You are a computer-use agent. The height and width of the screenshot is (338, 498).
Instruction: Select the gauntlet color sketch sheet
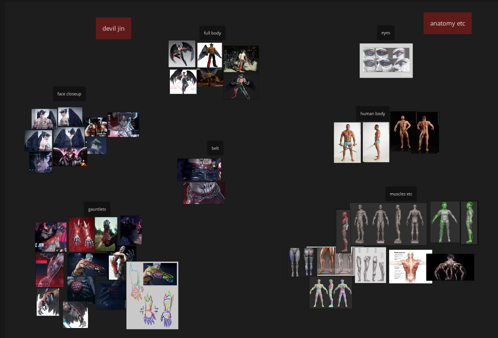click(x=152, y=295)
